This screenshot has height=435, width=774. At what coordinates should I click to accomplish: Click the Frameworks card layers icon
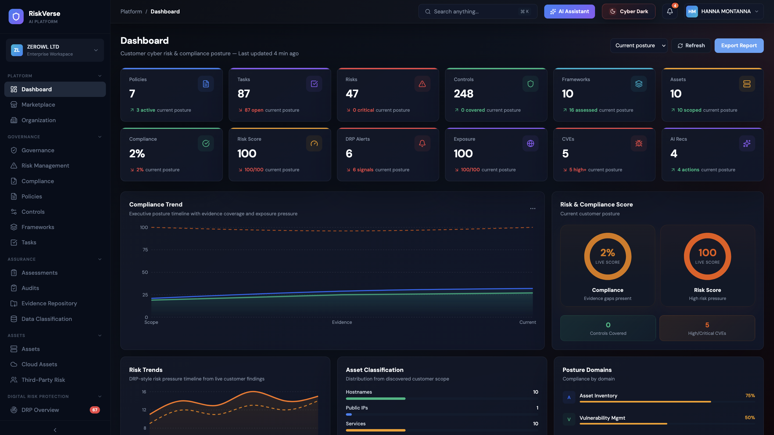tap(639, 84)
